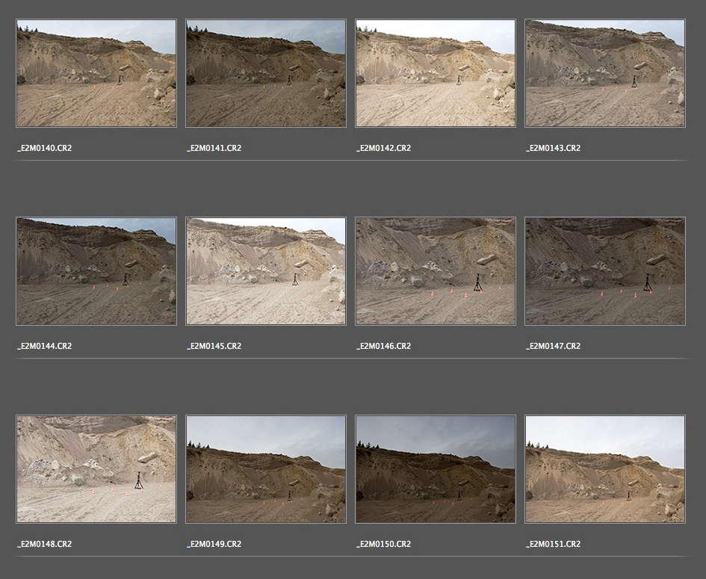This screenshot has width=706, height=579.
Task: Select the overexposed _E2M0145.CR2 thumbnail
Action: [266, 271]
